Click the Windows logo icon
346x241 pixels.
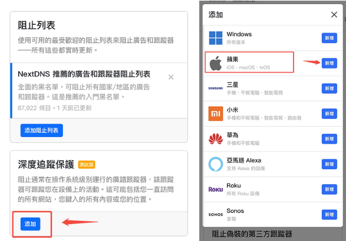[216, 38]
